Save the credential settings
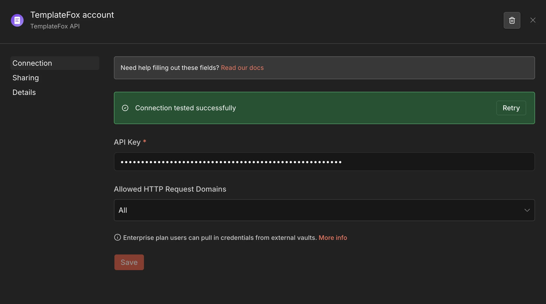 (129, 262)
